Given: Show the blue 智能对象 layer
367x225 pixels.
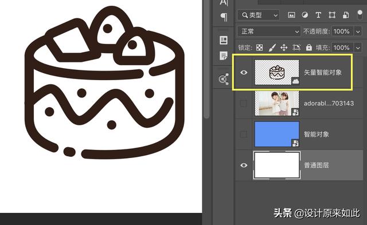Looking at the screenshot, I should [244, 134].
